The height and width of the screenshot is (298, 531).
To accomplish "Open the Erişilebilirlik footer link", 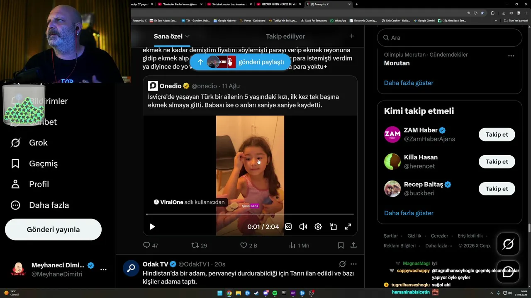I will pyautogui.click(x=470, y=236).
